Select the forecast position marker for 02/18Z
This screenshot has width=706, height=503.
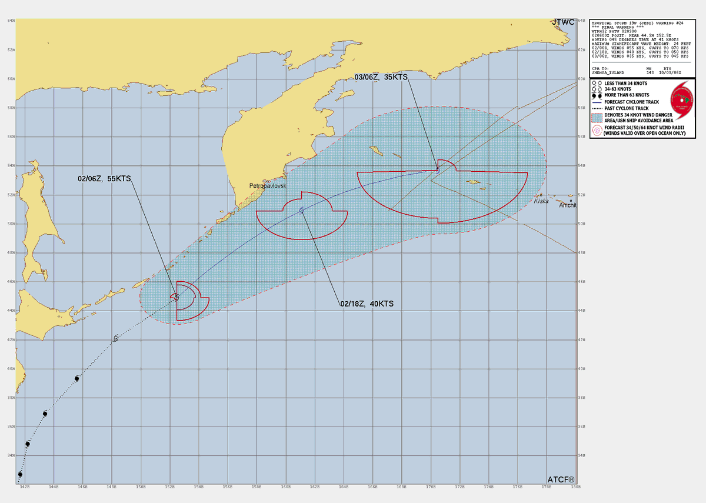(302, 210)
